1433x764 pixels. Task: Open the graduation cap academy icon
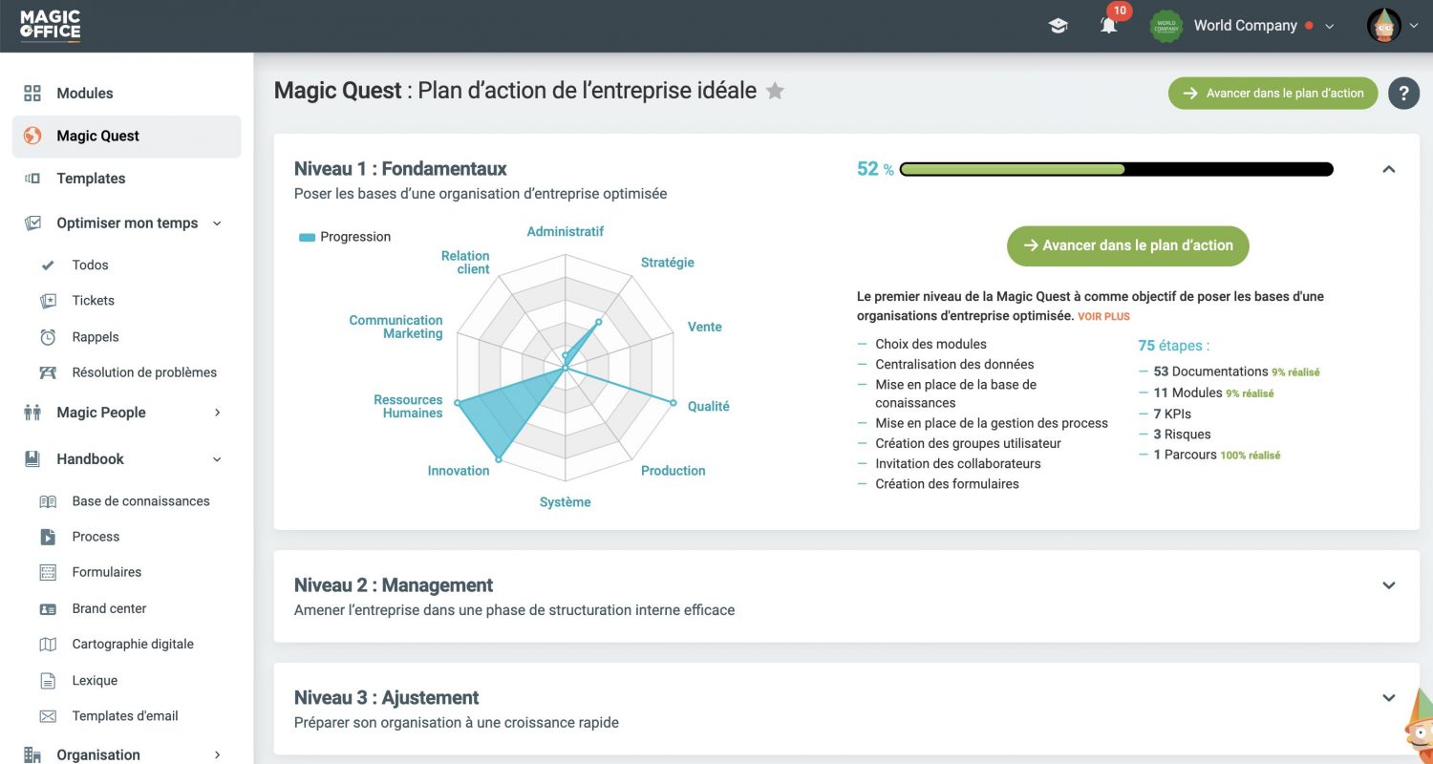pyautogui.click(x=1058, y=26)
